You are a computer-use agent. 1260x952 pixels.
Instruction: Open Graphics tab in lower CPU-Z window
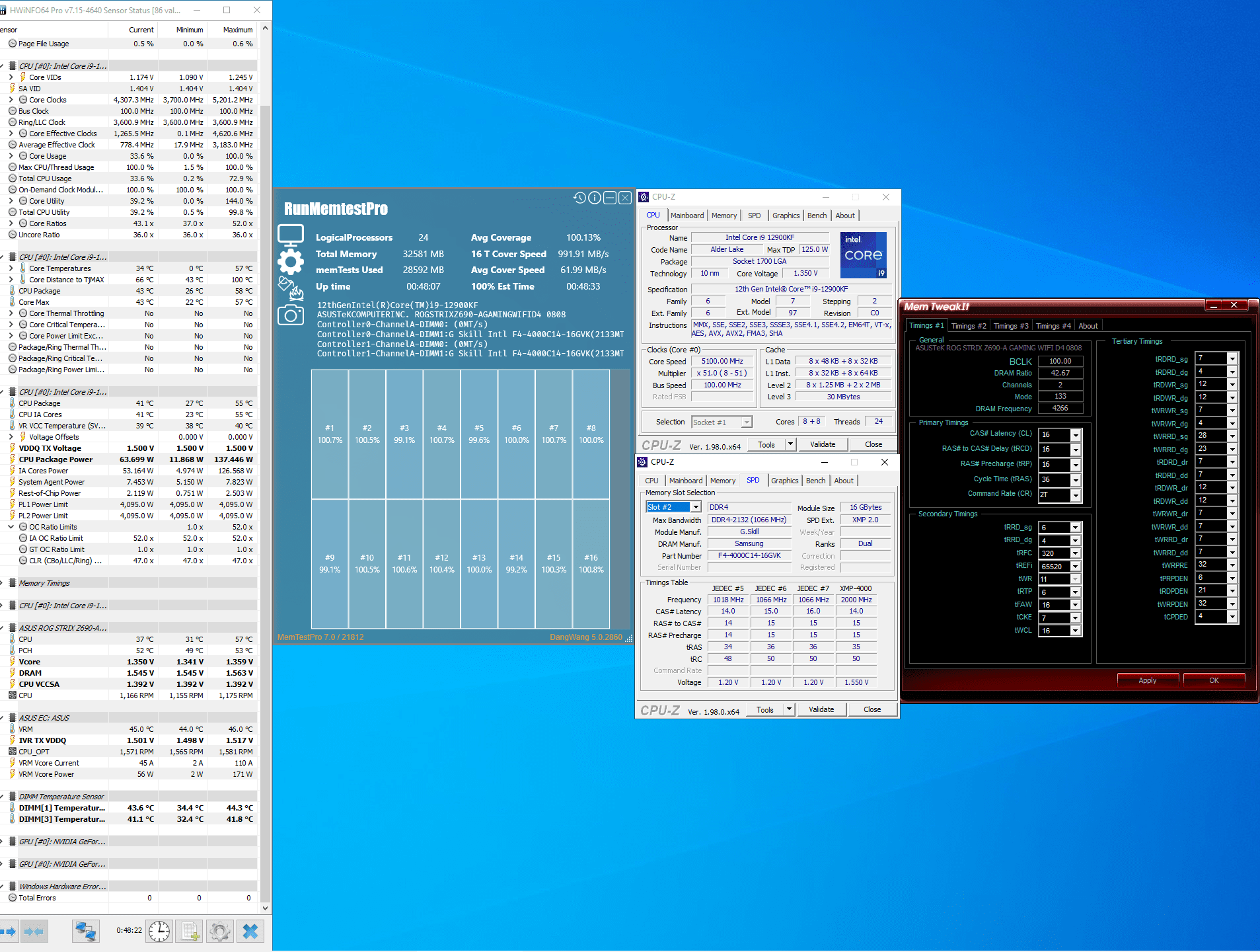click(x=785, y=481)
